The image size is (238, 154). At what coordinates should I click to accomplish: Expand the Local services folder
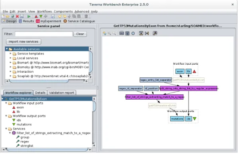[x=10, y=58]
